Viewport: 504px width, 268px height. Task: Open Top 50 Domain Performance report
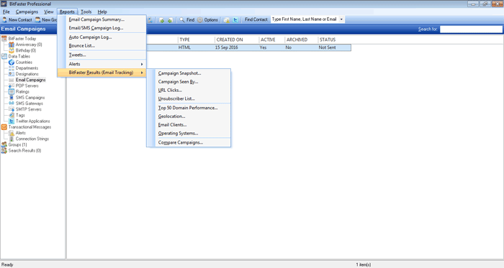[189, 108]
